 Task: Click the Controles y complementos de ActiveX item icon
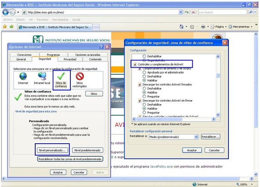(x=135, y=64)
